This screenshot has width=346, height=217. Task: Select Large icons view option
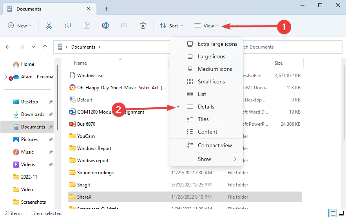click(211, 56)
